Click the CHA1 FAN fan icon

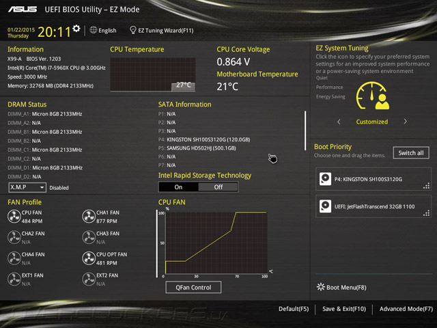(89, 217)
